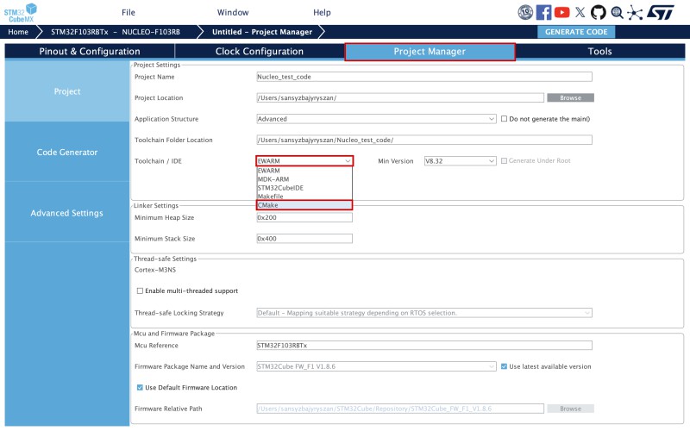Open the GitHub icon link
The image size is (690, 431).
coord(598,12)
